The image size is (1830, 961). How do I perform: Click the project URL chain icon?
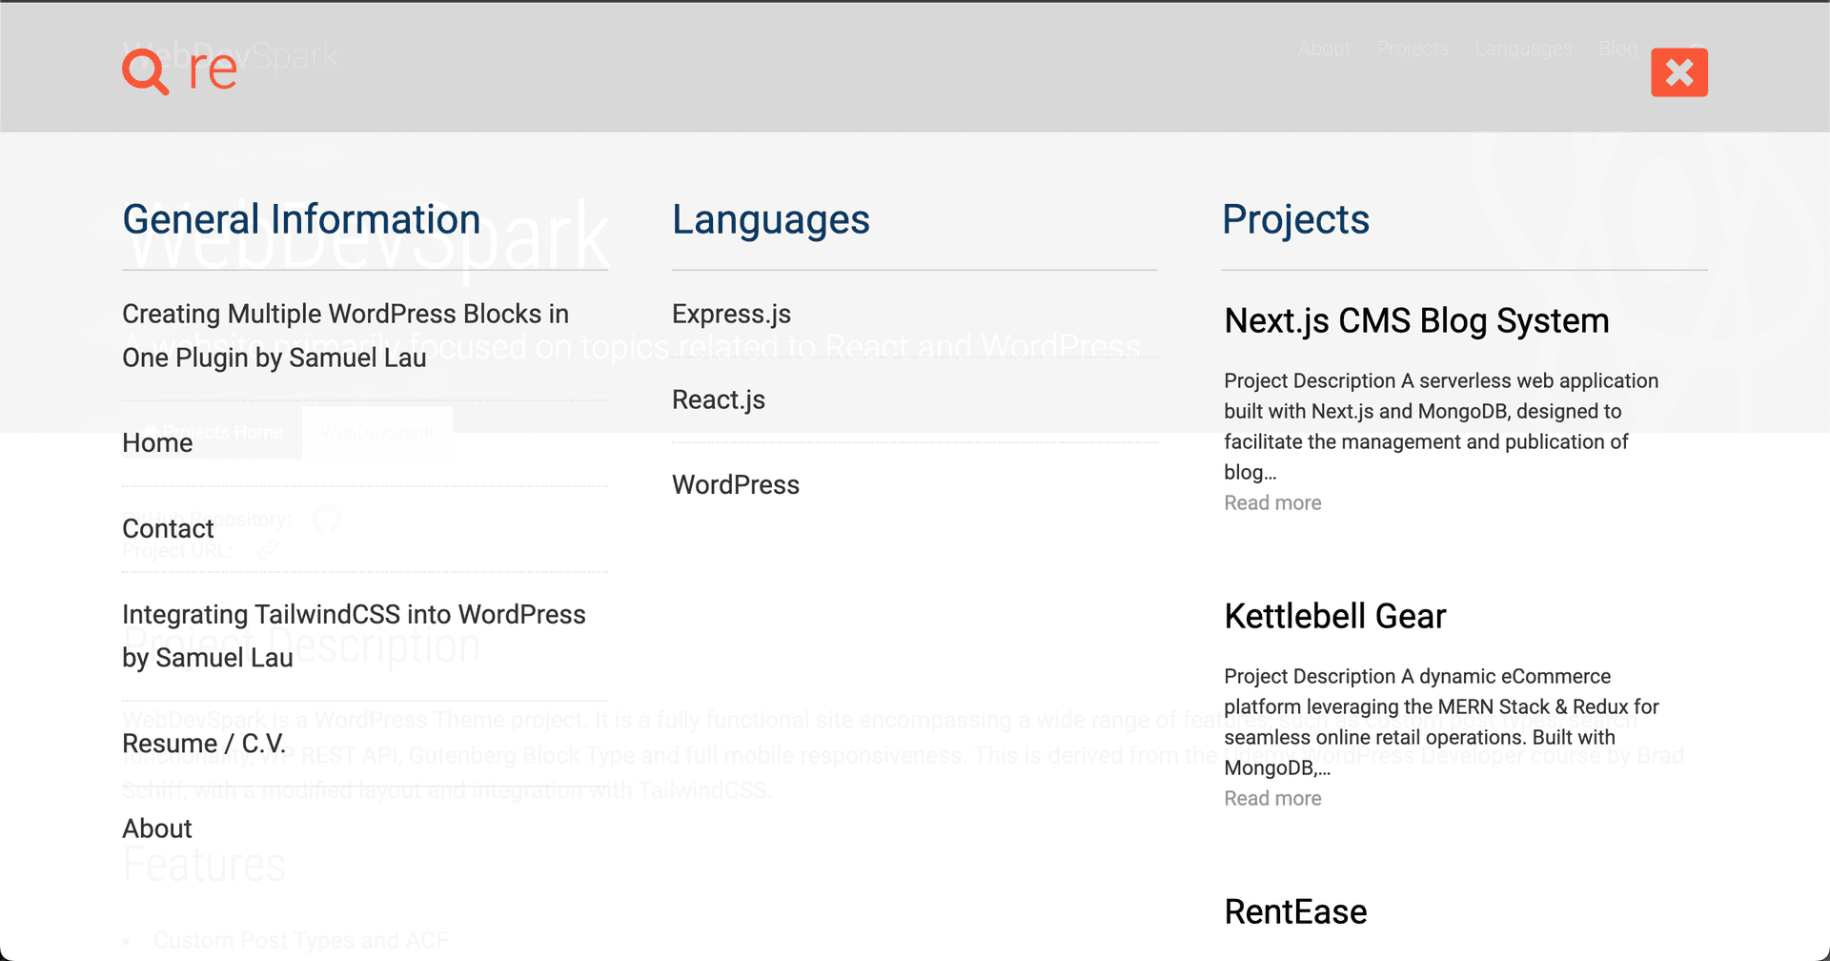click(268, 551)
